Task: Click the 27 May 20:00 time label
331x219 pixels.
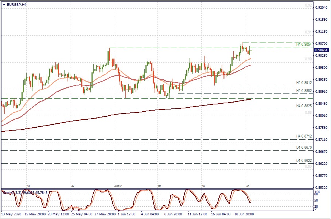Action: 105,214
